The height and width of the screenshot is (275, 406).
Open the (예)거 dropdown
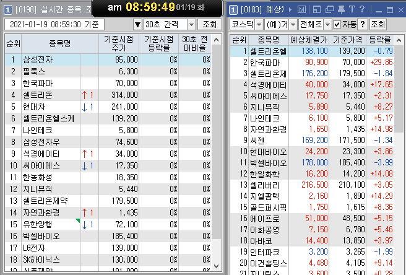293,25
